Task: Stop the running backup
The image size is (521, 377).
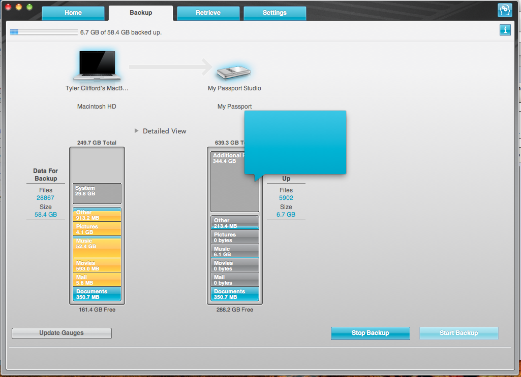Action: click(370, 333)
